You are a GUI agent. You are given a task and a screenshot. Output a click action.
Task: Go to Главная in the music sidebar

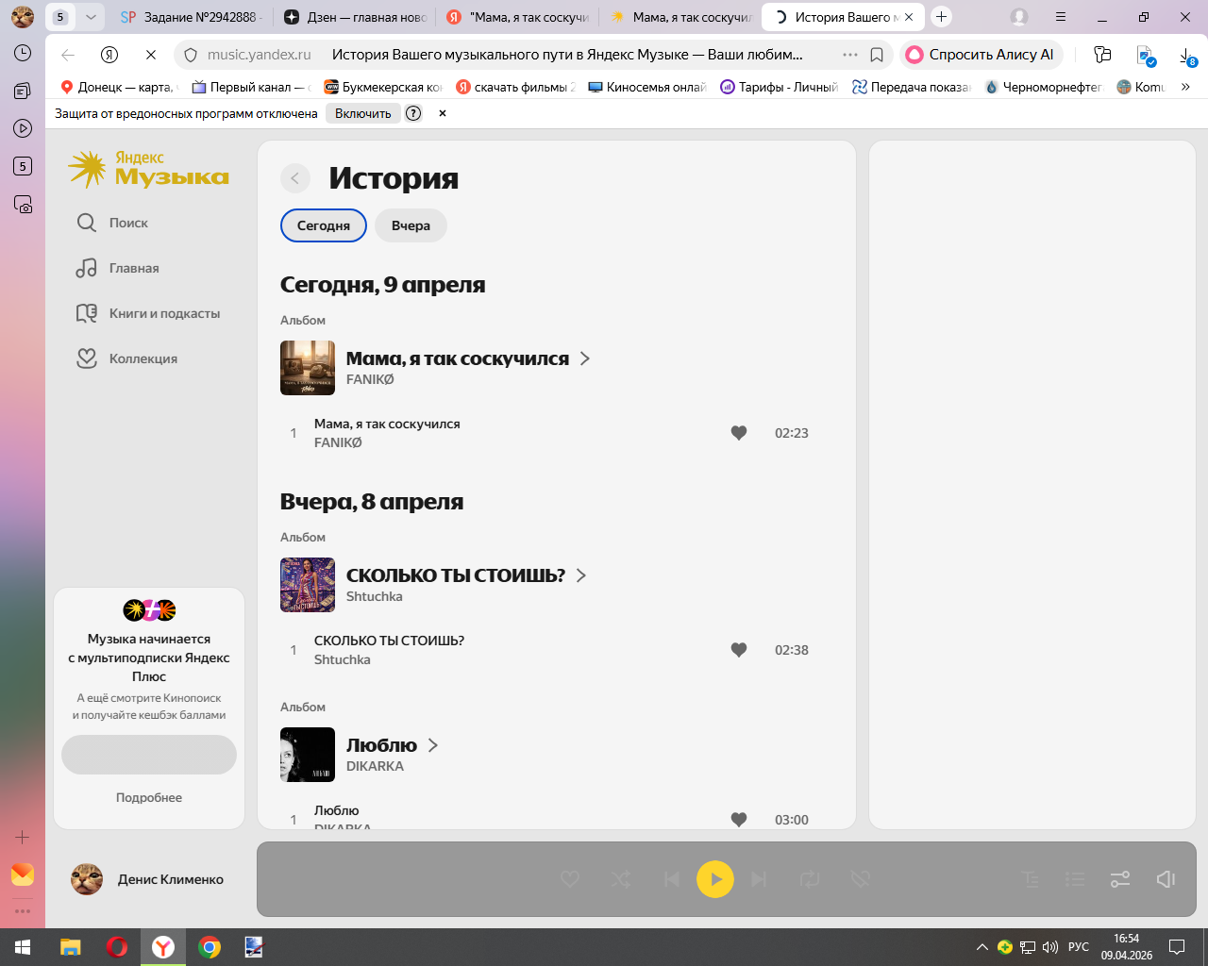point(118,268)
